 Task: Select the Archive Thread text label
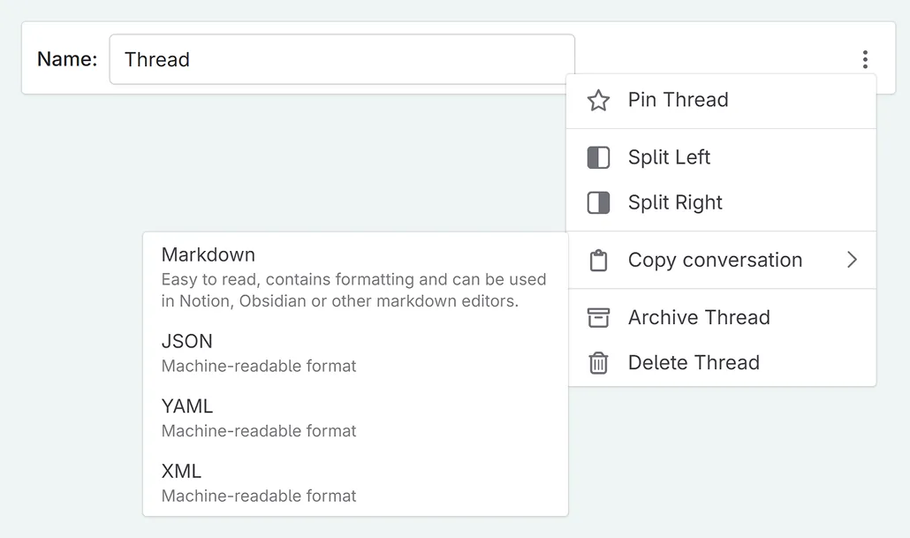click(x=699, y=317)
